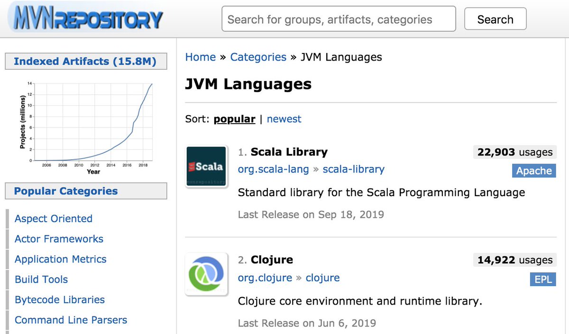Click 'Last Release on Jun 6, 2019' text

coord(307,323)
